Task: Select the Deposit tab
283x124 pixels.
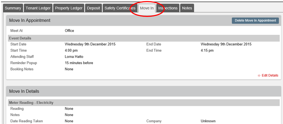Action: 93,8
